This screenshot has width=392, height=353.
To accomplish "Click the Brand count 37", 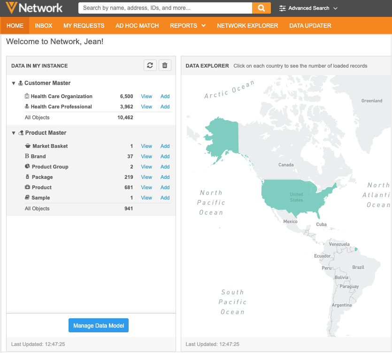I will point(130,156).
